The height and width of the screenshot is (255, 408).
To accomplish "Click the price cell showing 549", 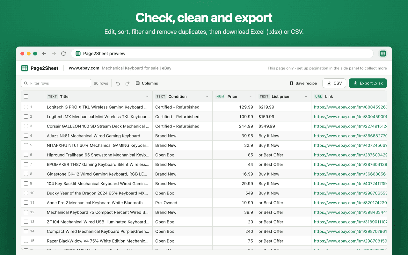I will (x=234, y=193).
